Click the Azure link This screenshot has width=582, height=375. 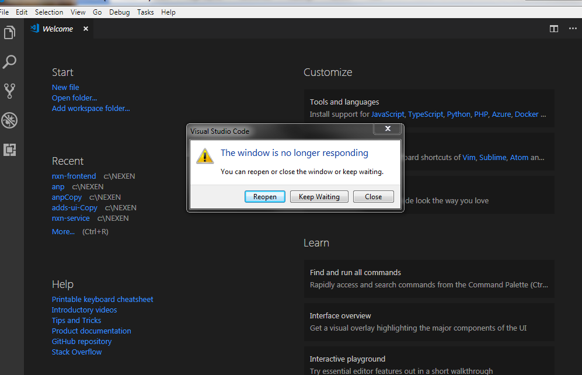(x=501, y=114)
